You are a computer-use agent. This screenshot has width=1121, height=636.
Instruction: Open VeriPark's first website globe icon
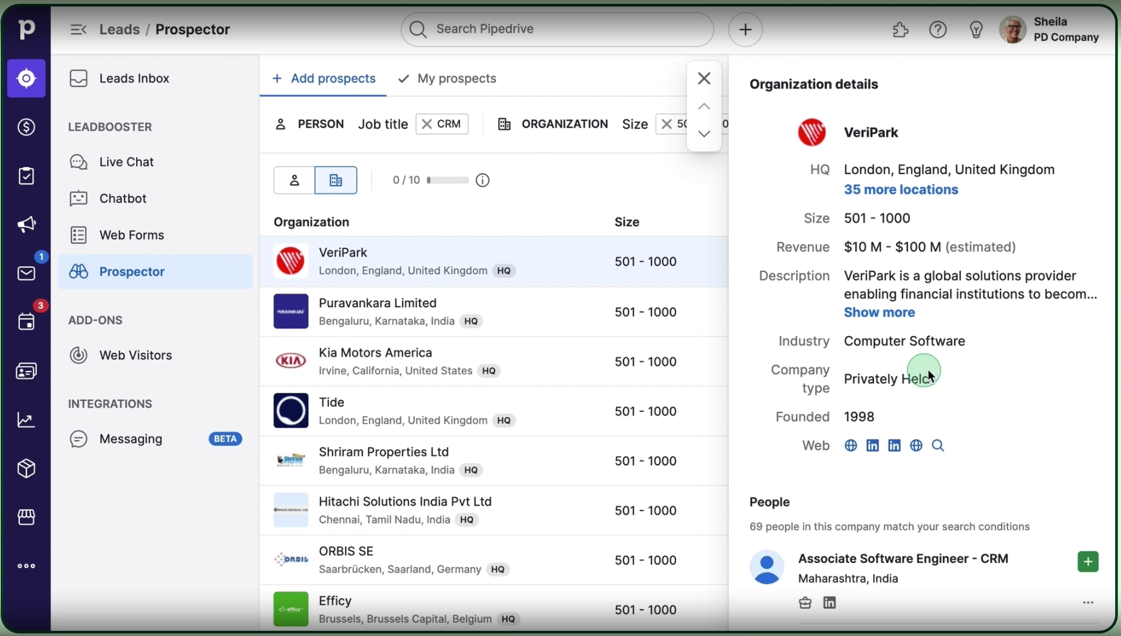[851, 446]
